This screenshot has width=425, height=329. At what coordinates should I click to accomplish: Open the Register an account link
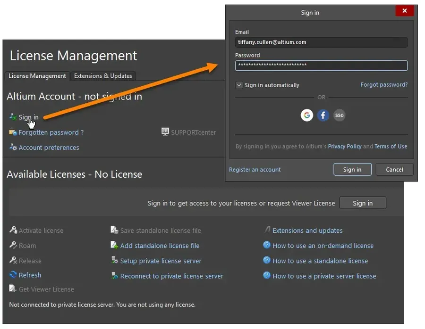tap(255, 170)
